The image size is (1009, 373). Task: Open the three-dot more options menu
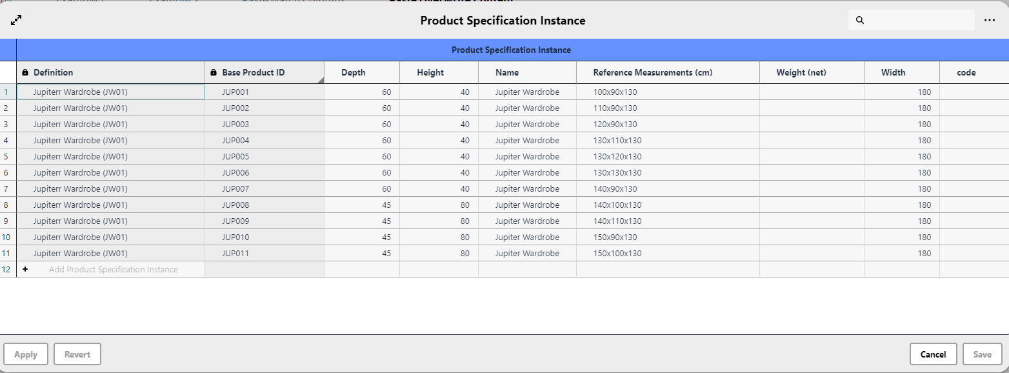pyautogui.click(x=990, y=20)
